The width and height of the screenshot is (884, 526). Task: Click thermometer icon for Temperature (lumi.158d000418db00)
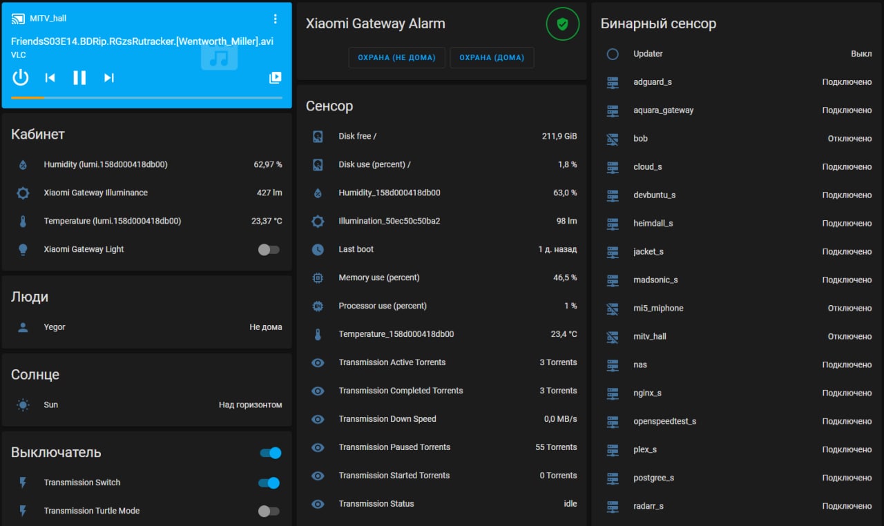[x=23, y=222]
